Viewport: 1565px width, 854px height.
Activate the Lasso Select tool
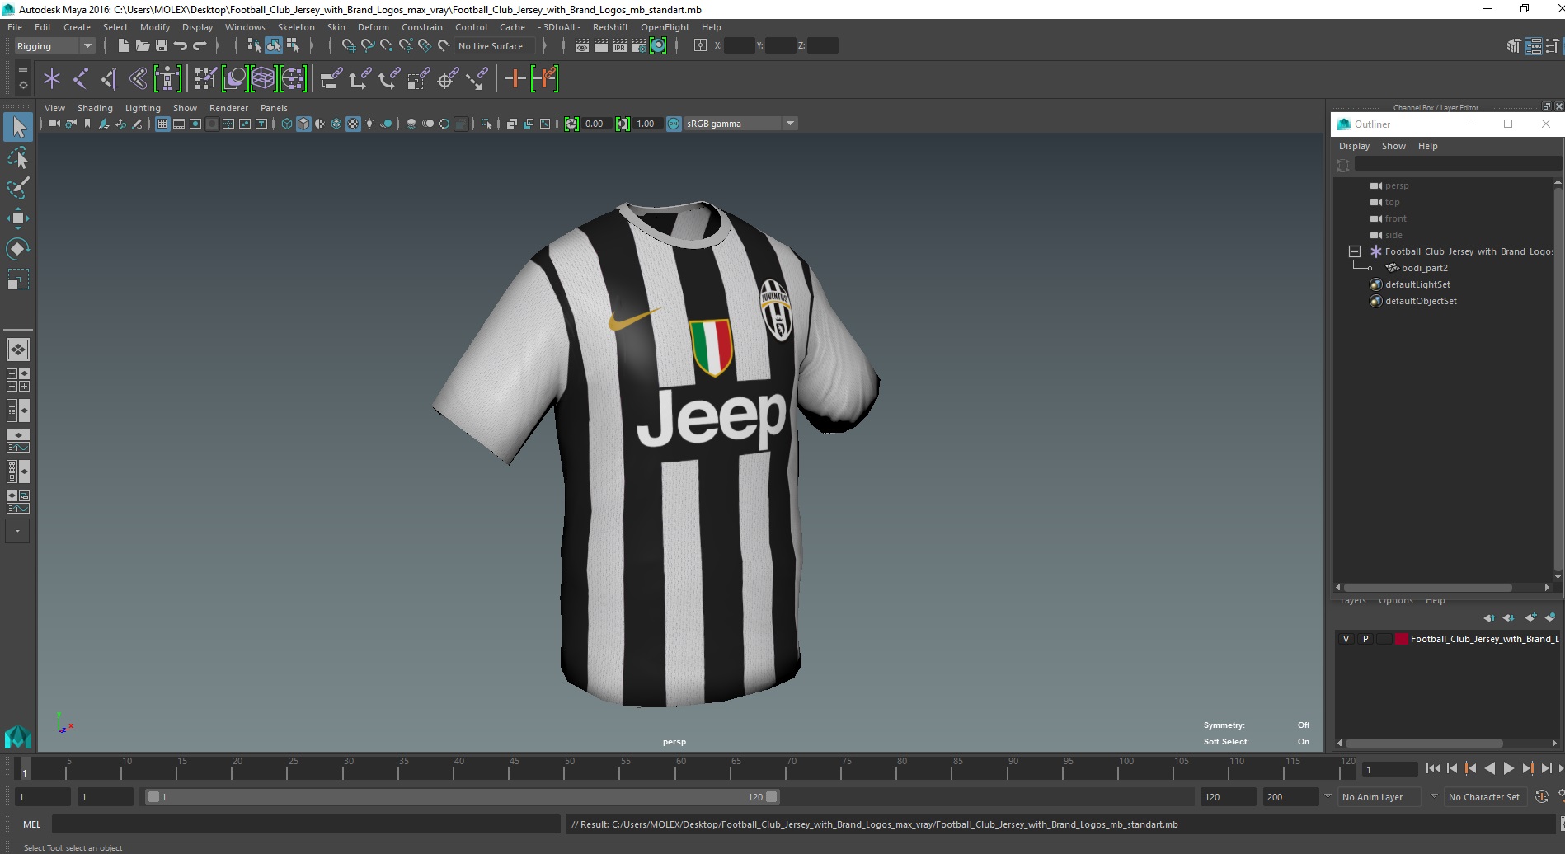click(18, 157)
